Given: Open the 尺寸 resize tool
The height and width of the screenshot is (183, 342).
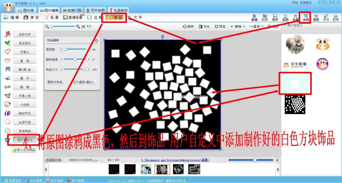Looking at the screenshot, I should coord(326,18).
